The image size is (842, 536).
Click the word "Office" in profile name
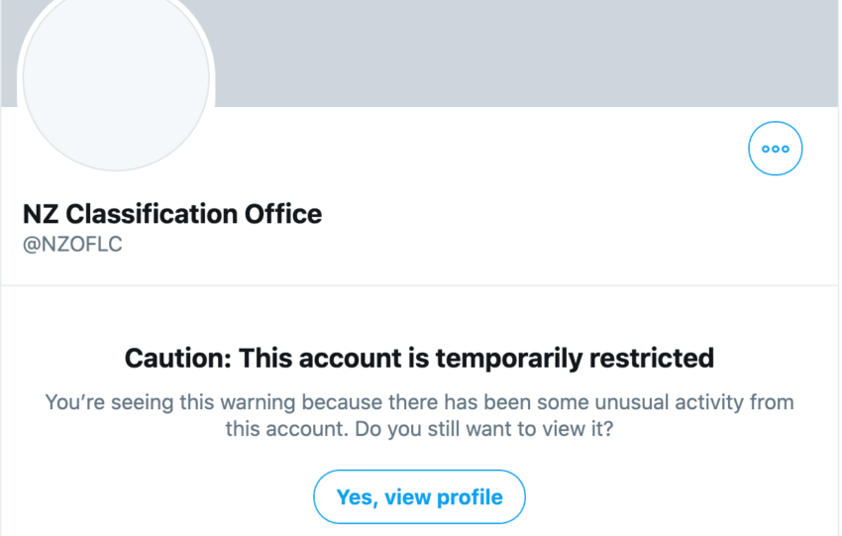(x=284, y=213)
